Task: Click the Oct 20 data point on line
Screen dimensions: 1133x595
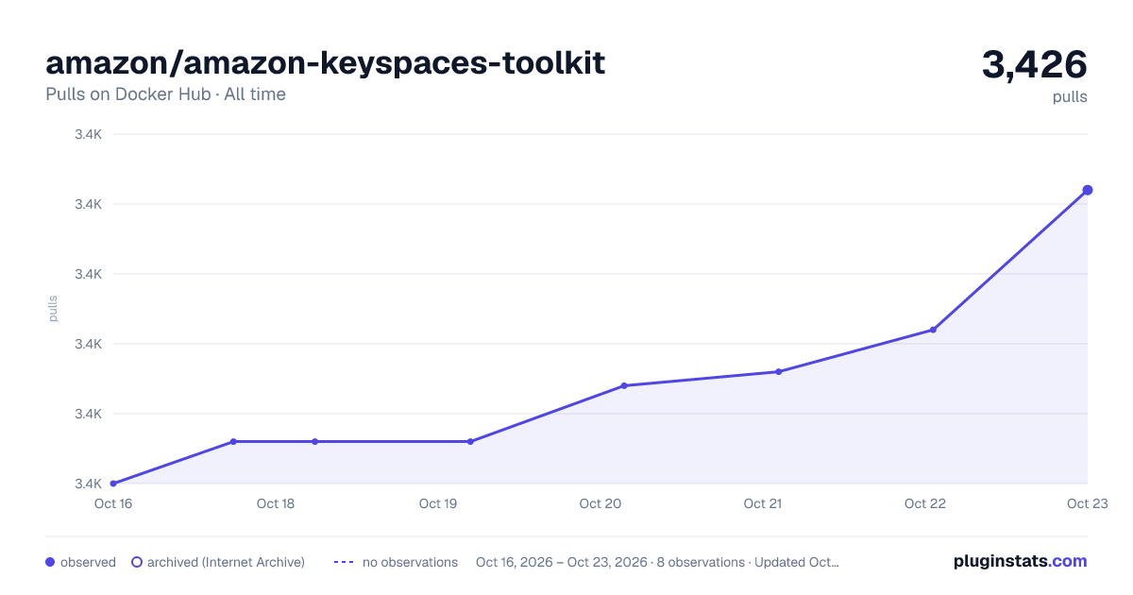Action: tap(624, 385)
